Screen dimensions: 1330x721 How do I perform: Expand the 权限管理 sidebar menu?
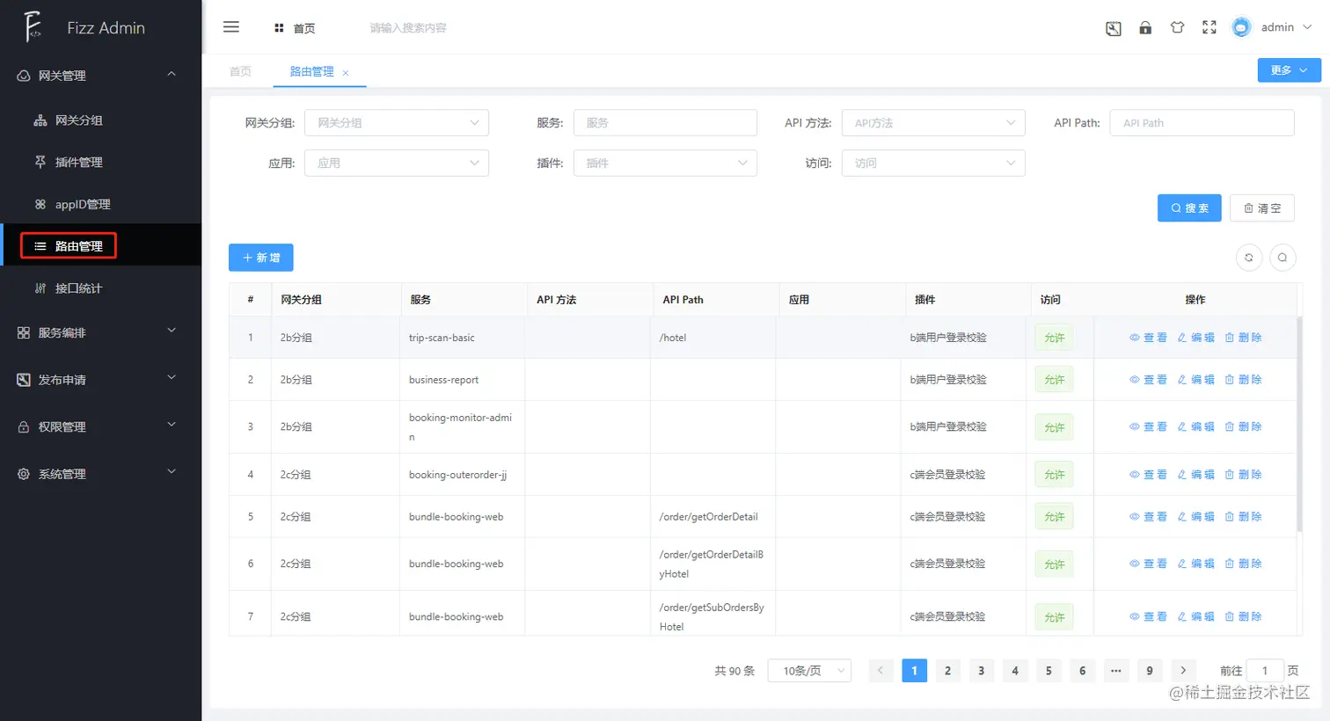click(100, 426)
